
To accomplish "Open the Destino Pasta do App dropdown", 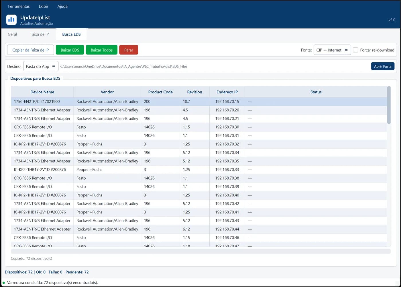I will point(41,66).
